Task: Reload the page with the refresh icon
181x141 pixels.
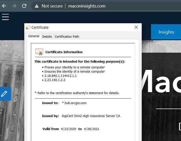Action: [x=24, y=6]
